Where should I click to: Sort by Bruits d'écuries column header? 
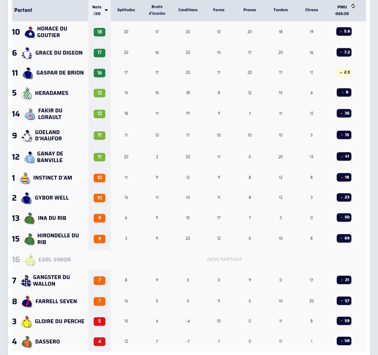click(157, 10)
